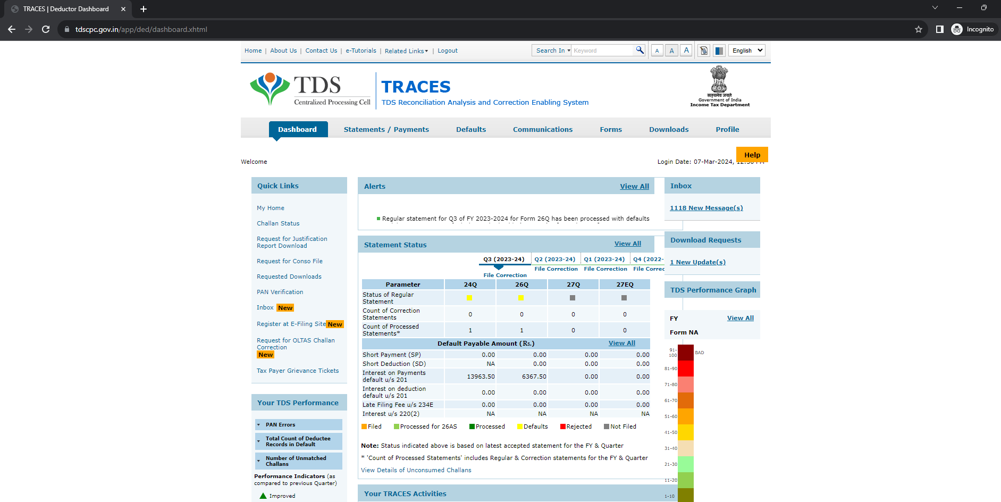This screenshot has width=1001, height=502.
Task: Click the light green 21-30 graph segment
Action: [686, 464]
